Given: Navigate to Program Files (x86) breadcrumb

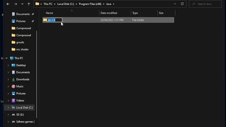Looking at the screenshot, I should click(90, 4).
